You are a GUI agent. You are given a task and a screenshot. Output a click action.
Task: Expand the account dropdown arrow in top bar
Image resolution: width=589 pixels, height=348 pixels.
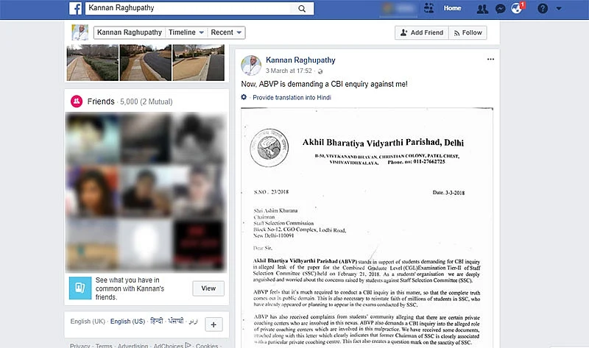(559, 8)
